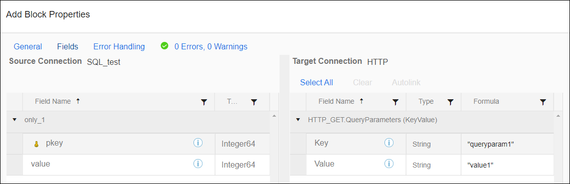
Task: Switch to the Error Handling tab
Action: coord(119,47)
